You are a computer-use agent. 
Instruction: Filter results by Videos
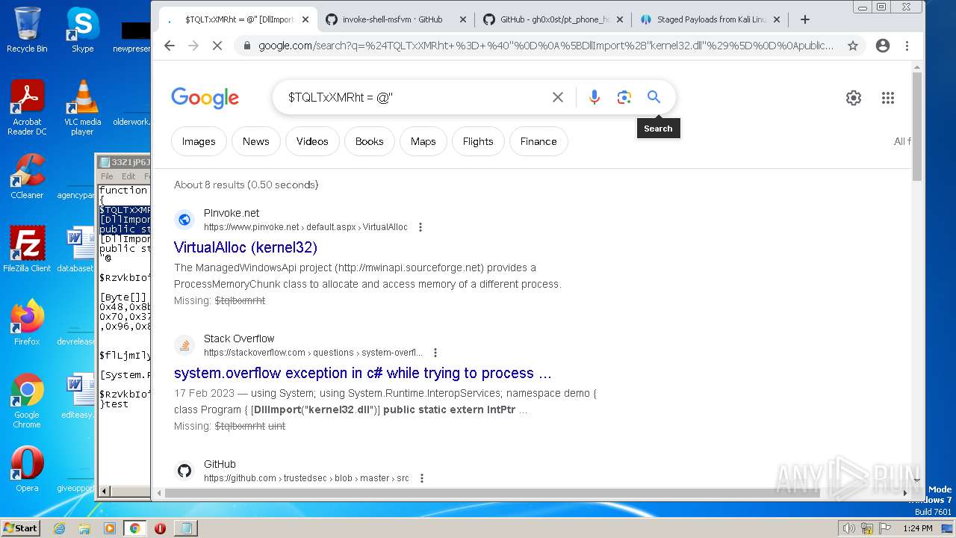[x=312, y=141]
